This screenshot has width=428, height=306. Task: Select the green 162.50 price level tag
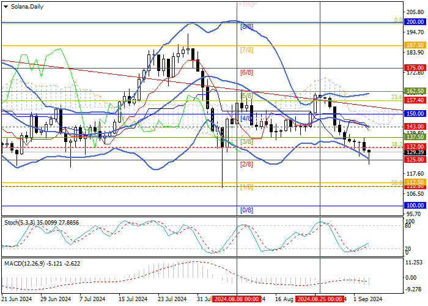click(415, 91)
